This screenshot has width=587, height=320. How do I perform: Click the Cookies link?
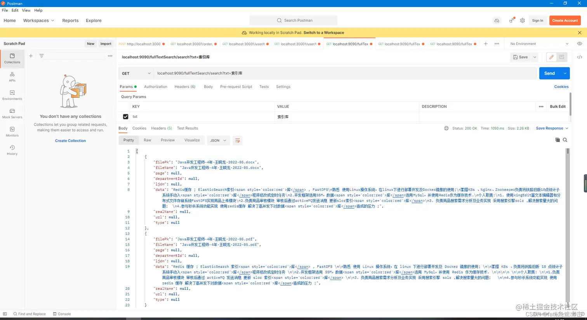pos(561,87)
